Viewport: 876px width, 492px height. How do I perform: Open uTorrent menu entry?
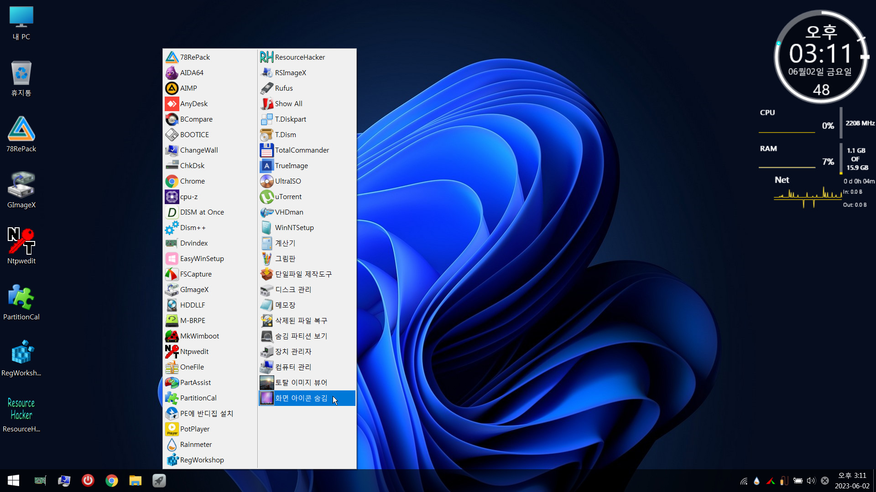pos(307,197)
